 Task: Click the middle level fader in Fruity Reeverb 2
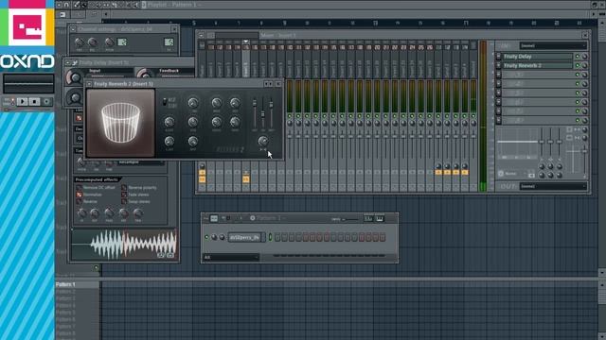pyautogui.click(x=263, y=114)
